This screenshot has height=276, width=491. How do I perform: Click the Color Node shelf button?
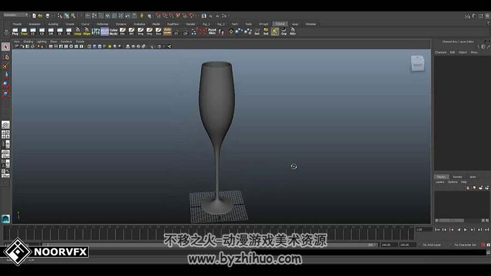click(113, 31)
